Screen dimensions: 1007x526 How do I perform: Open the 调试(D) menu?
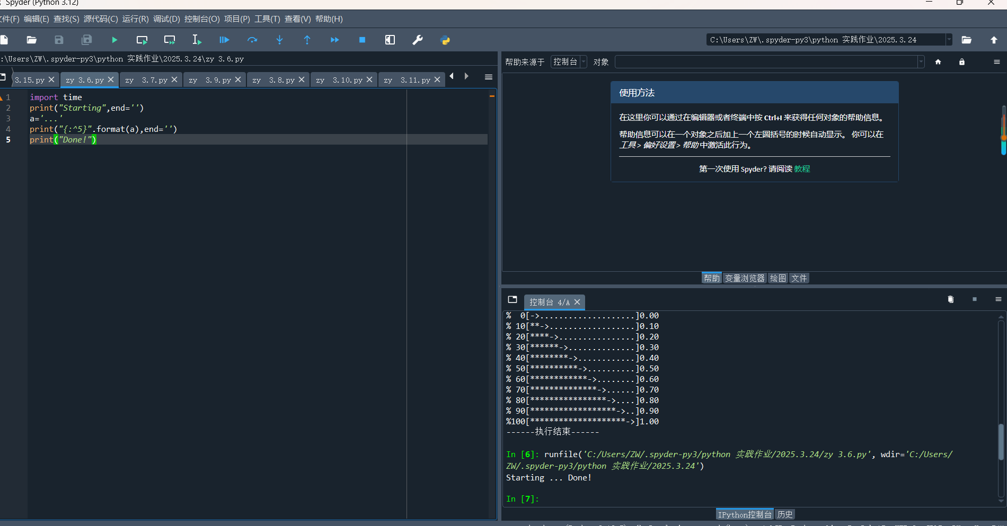(x=166, y=19)
